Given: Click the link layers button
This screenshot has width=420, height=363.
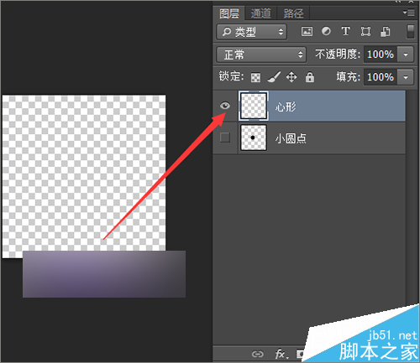Looking at the screenshot, I should [257, 355].
